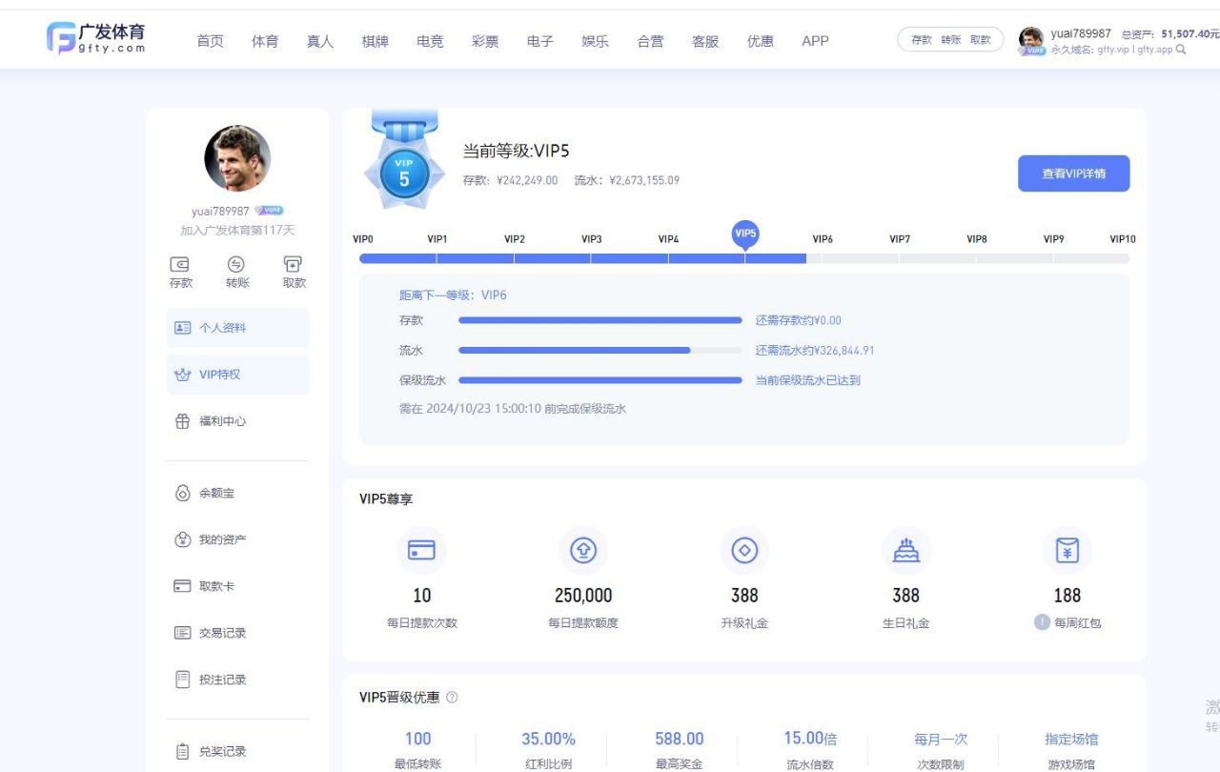Click the help icon beside VIP5晋级优惠
This screenshot has width=1220, height=772.
(x=452, y=698)
